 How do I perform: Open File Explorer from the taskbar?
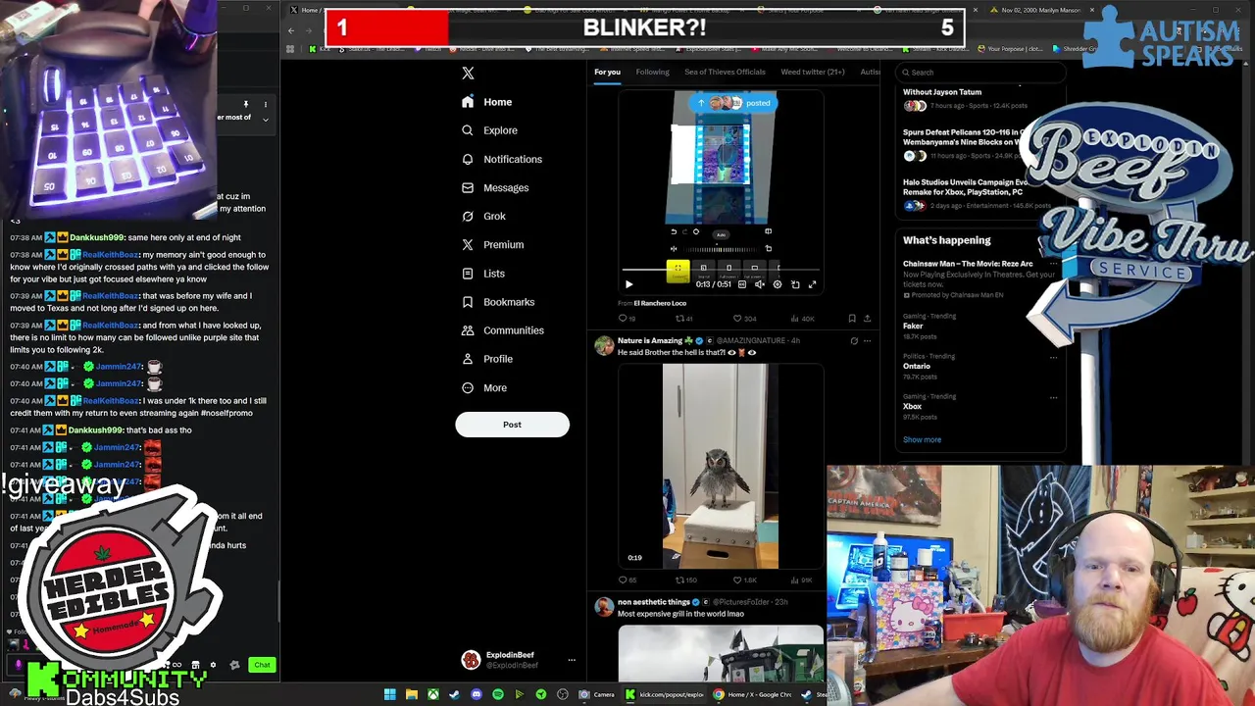[411, 694]
